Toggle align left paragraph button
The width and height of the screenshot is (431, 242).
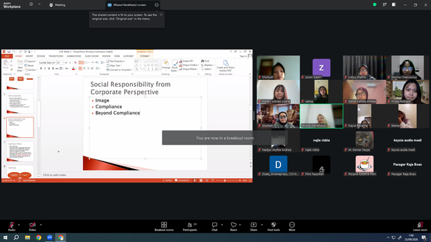coord(80,69)
